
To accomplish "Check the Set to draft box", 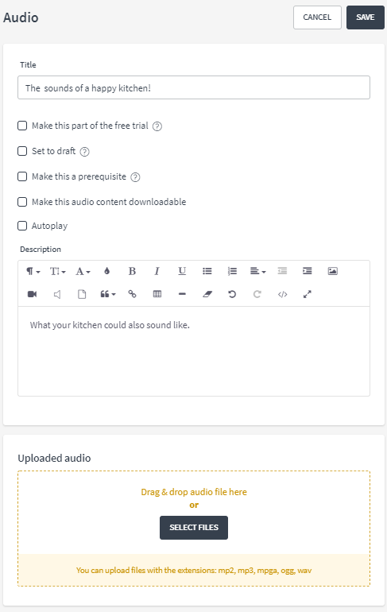I will tap(22, 151).
